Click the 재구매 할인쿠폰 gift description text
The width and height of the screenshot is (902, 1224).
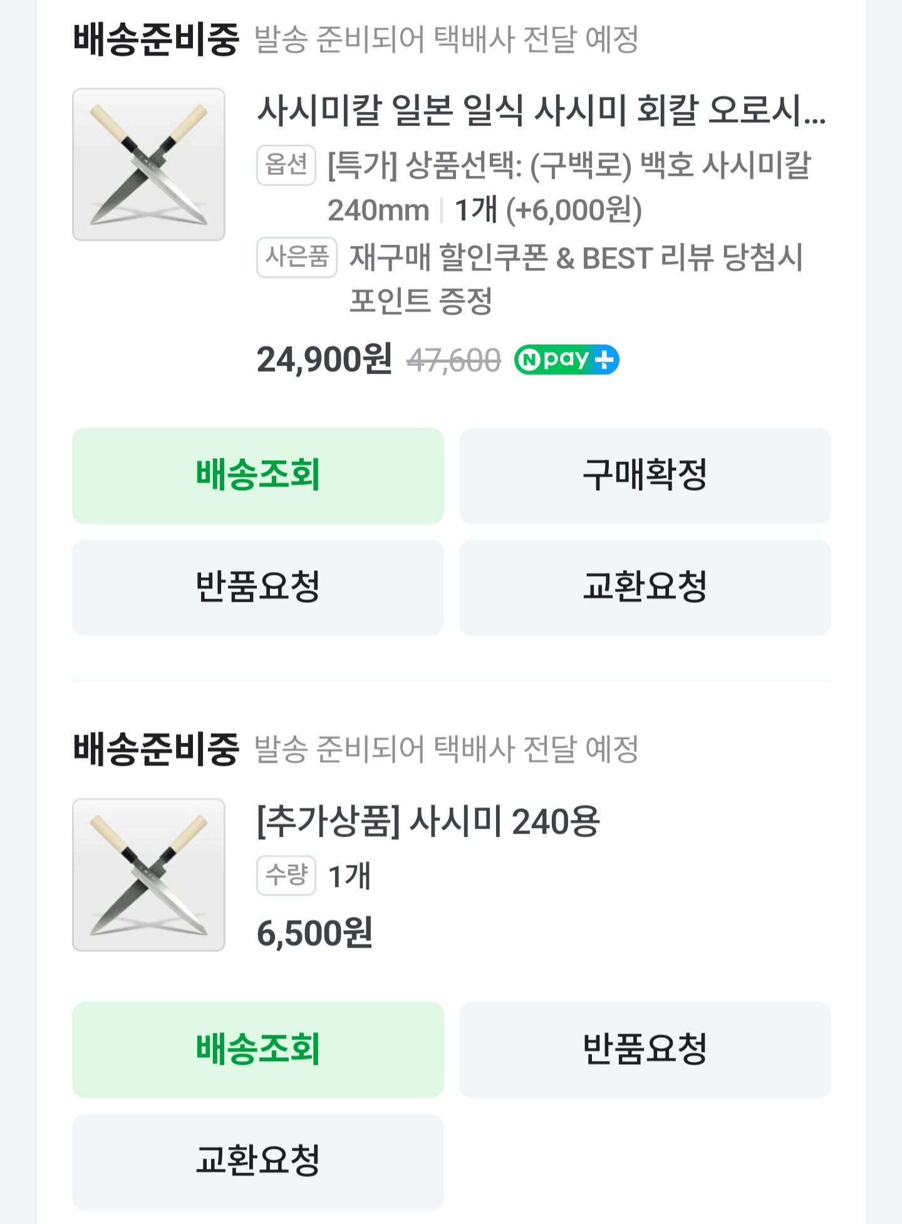[575, 258]
